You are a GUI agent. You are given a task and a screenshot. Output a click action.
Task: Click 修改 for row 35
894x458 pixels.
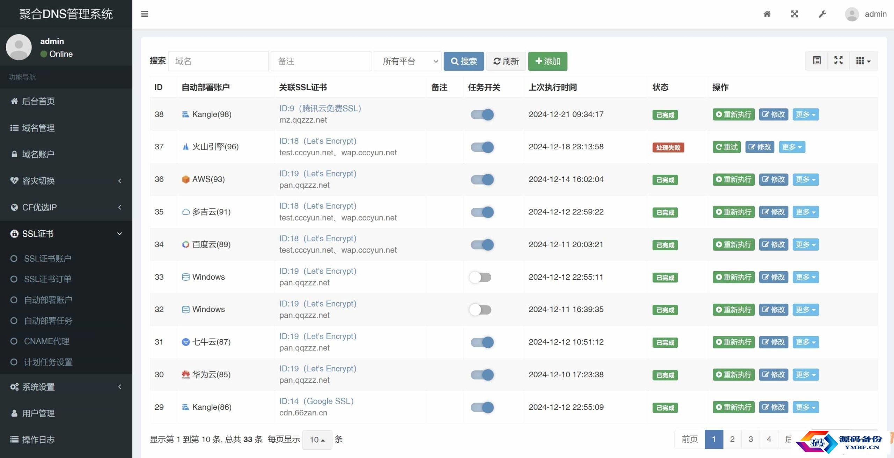774,212
